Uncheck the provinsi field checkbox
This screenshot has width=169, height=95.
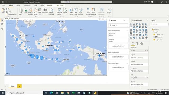154,40
